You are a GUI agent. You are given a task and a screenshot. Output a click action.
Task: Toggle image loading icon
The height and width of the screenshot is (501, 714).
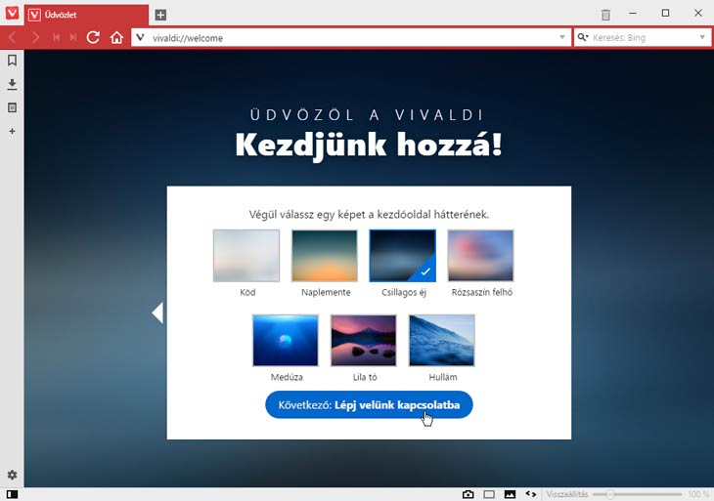pyautogui.click(x=510, y=494)
